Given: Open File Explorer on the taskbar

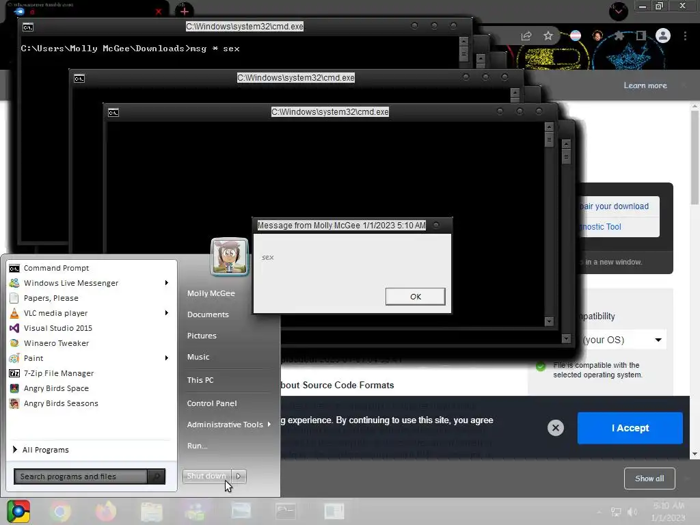Looking at the screenshot, I should pyautogui.click(x=151, y=511).
